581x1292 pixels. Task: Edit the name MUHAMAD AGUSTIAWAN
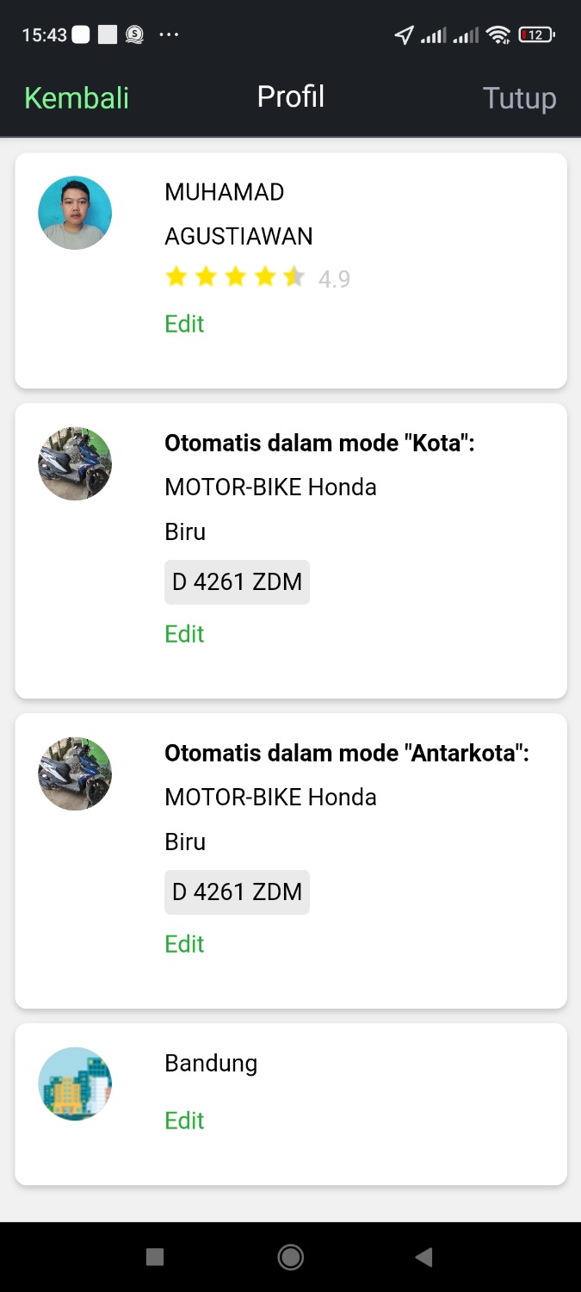[x=184, y=324]
